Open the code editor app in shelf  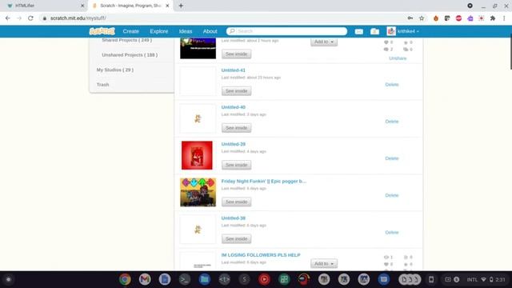224,279
